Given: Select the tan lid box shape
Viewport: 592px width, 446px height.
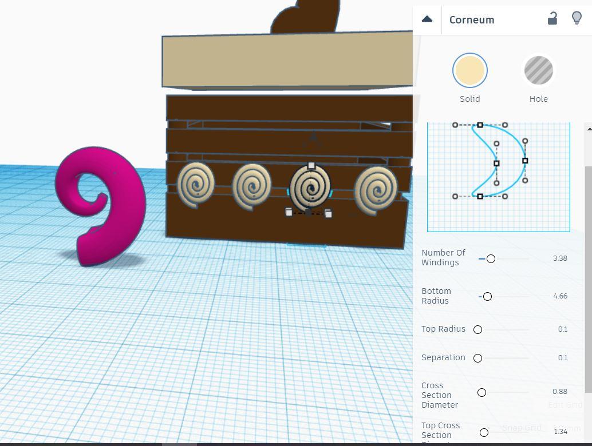Looking at the screenshot, I should click(287, 60).
